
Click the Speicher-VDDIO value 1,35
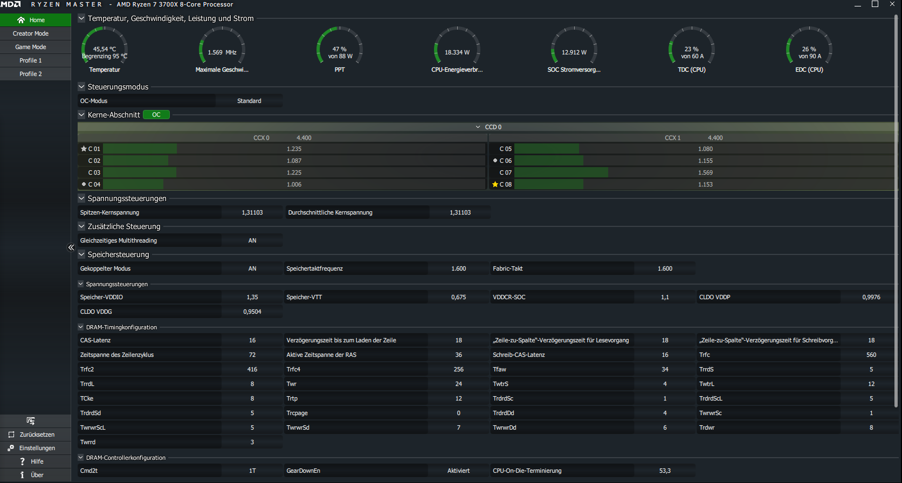coord(252,297)
